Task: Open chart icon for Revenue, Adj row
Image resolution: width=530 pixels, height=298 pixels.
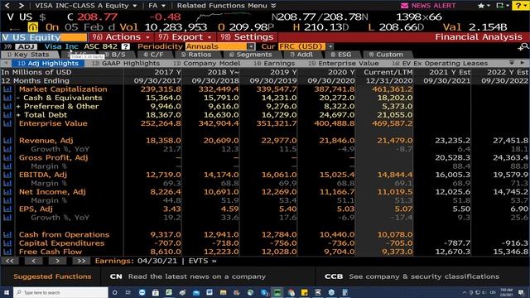Action: (x=7, y=141)
